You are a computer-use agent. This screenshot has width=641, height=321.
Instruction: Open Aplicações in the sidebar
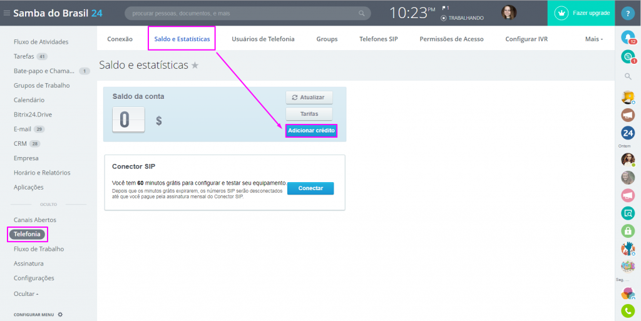pyautogui.click(x=29, y=187)
